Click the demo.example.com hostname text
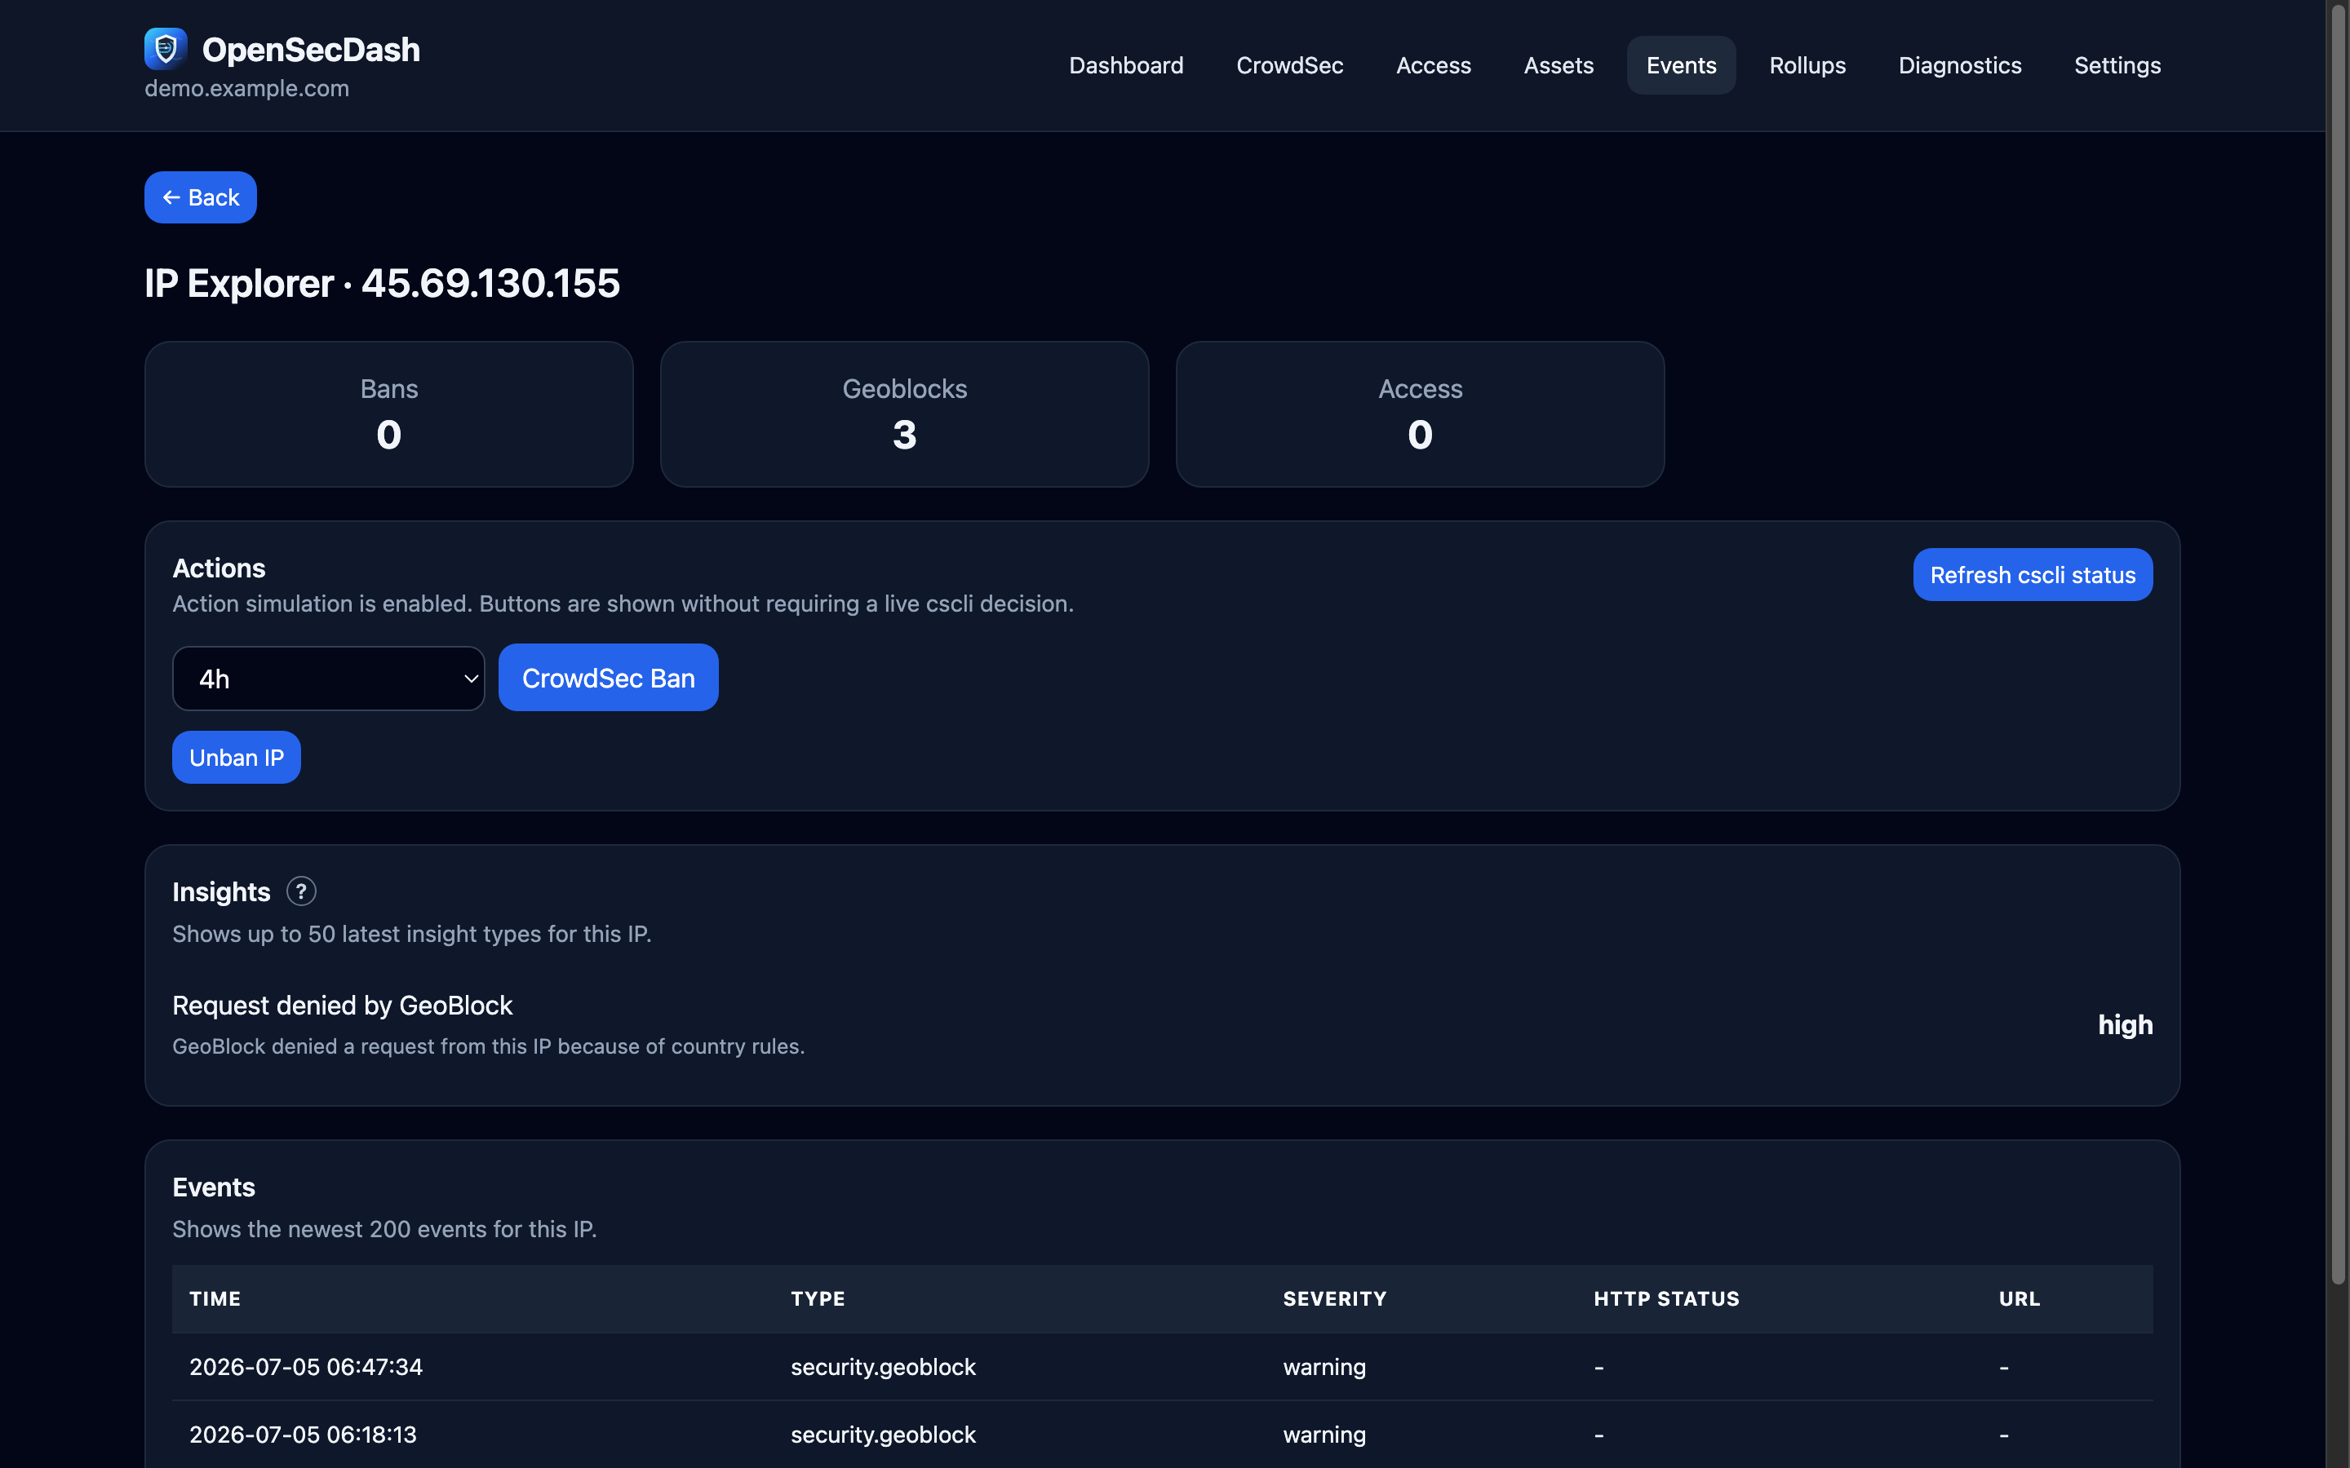This screenshot has height=1468, width=2350. 246,88
